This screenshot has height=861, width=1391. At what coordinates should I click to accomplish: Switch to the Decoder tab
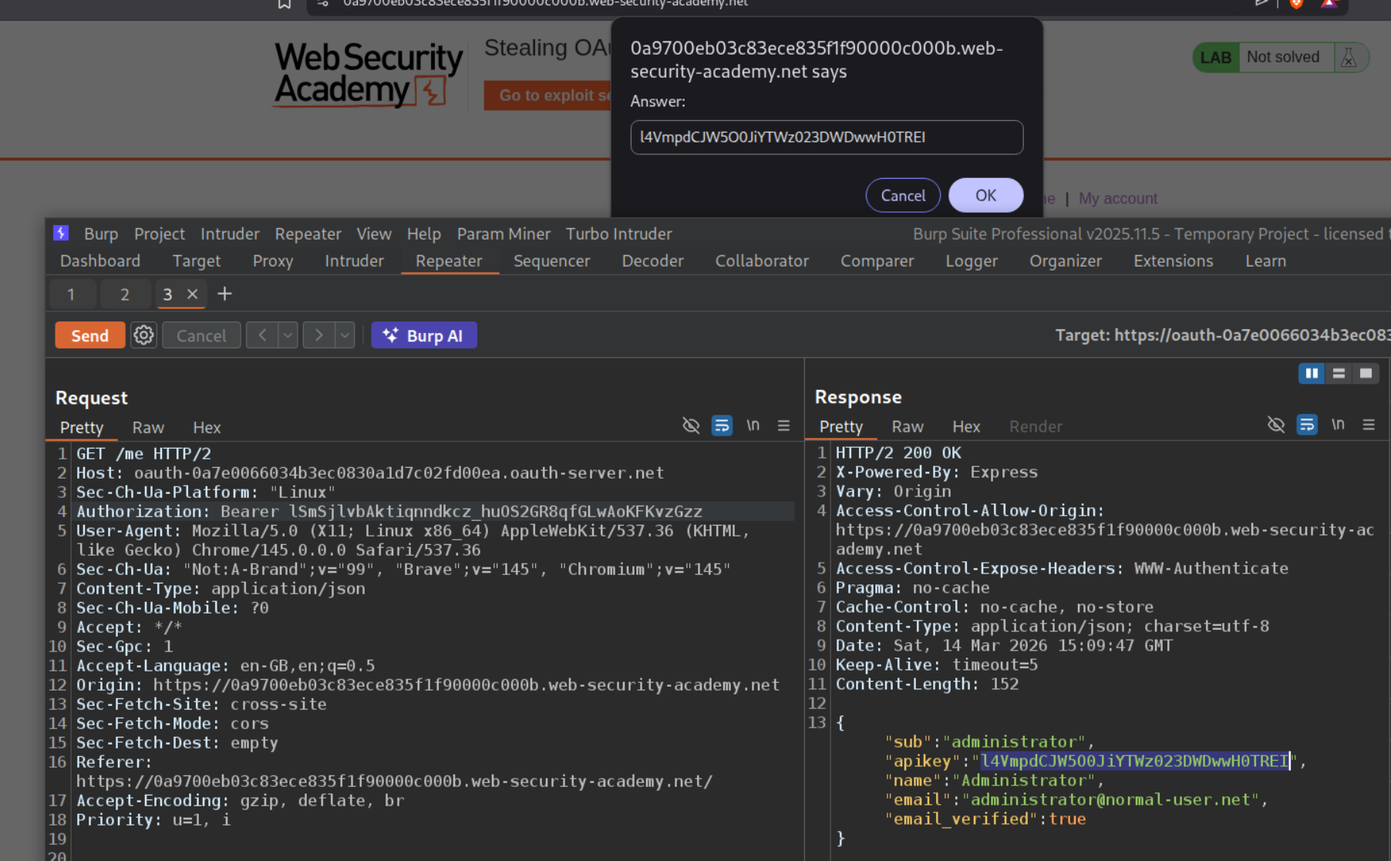point(652,261)
